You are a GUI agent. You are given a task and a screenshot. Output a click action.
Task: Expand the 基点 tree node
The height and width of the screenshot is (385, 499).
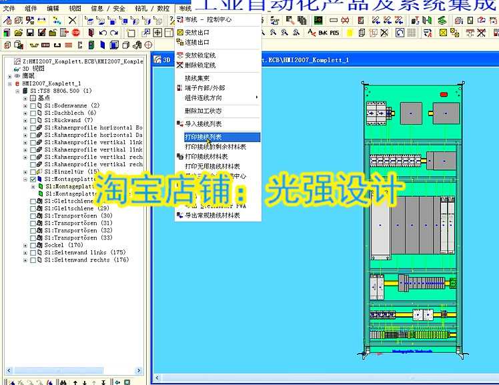pos(25,98)
